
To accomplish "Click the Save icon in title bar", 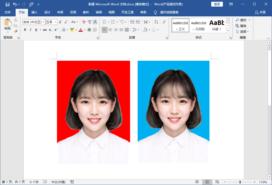I will tap(8, 4).
